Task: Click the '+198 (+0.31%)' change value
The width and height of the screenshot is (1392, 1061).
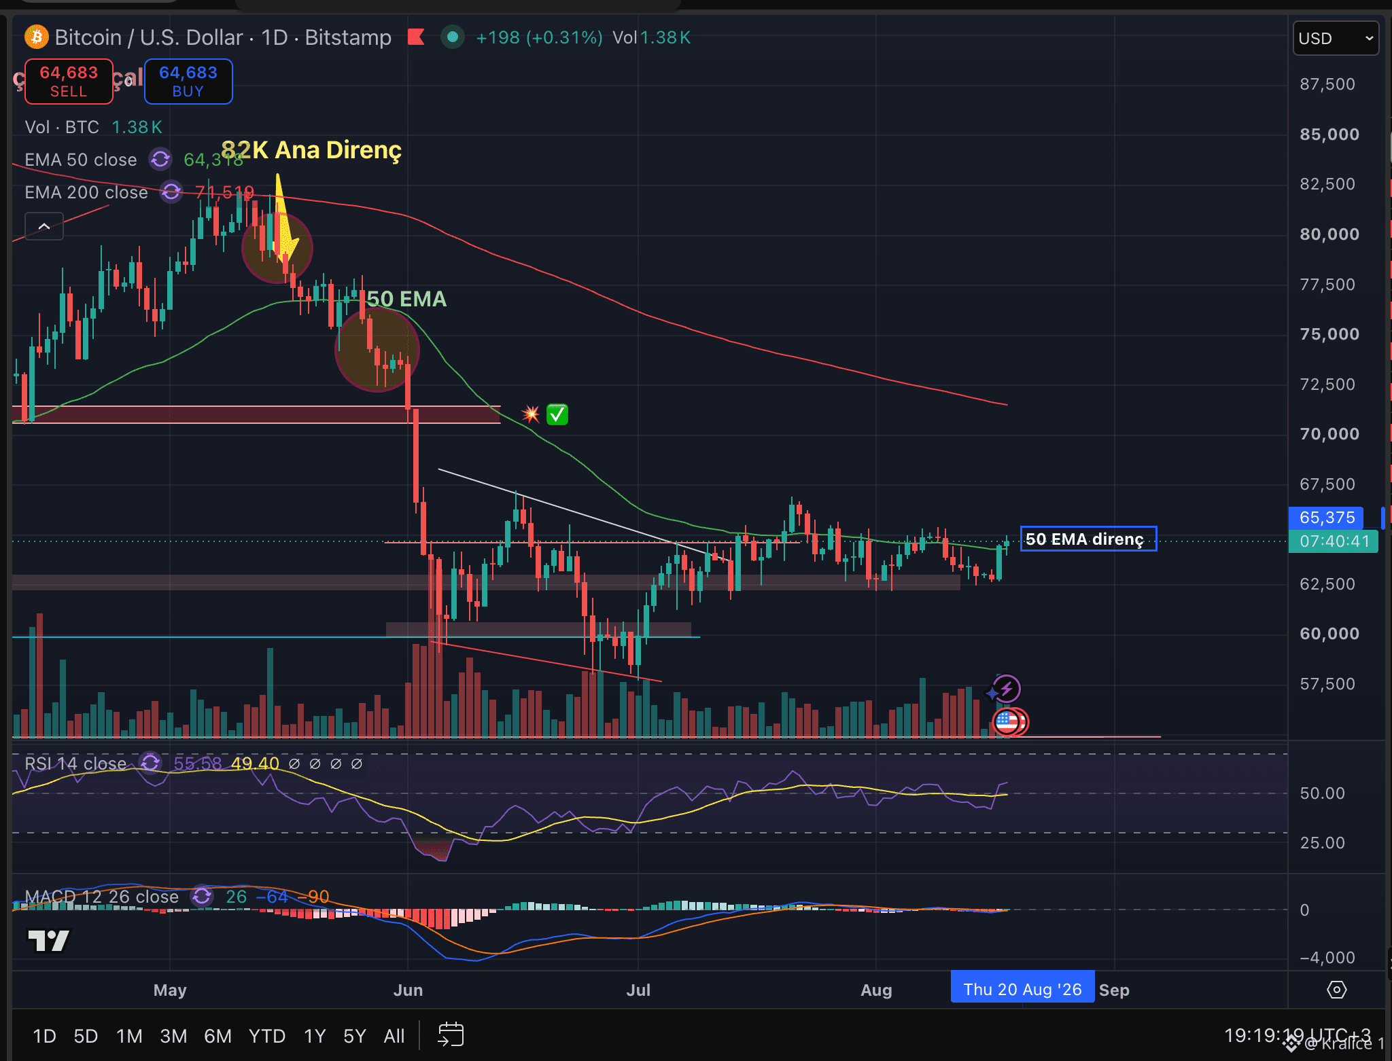Action: click(x=539, y=37)
